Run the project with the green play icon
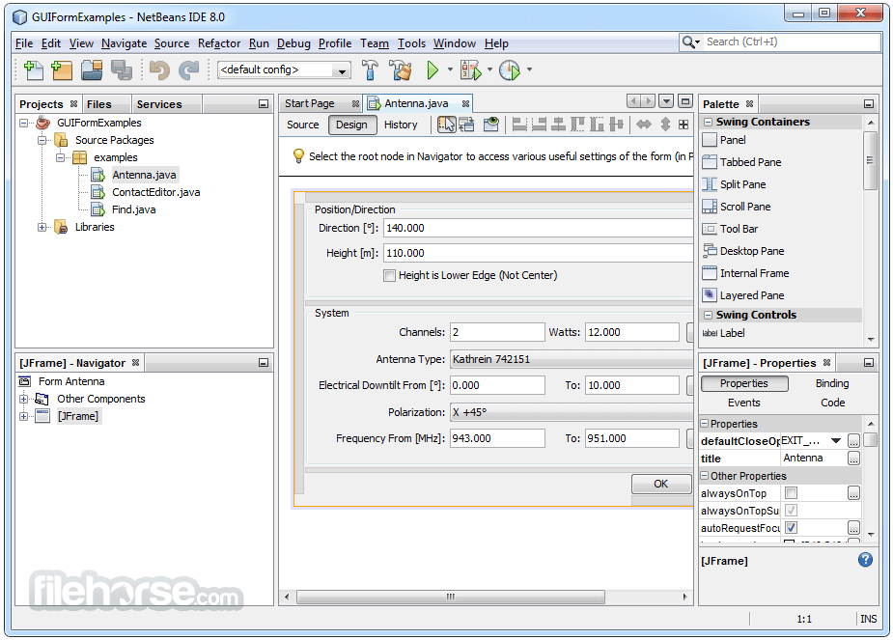The height and width of the screenshot is (640, 893). pyautogui.click(x=433, y=70)
